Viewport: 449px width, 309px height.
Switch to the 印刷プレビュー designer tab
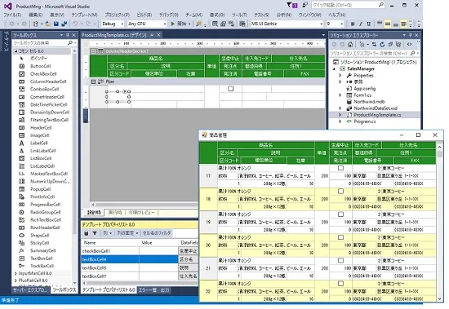point(141,213)
